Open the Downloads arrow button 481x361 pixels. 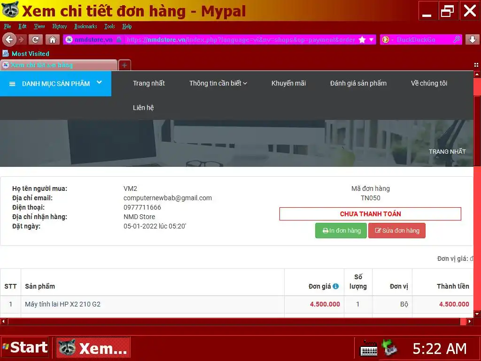pyautogui.click(x=473, y=39)
